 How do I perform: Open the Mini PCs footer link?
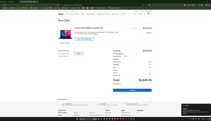pos(76,113)
